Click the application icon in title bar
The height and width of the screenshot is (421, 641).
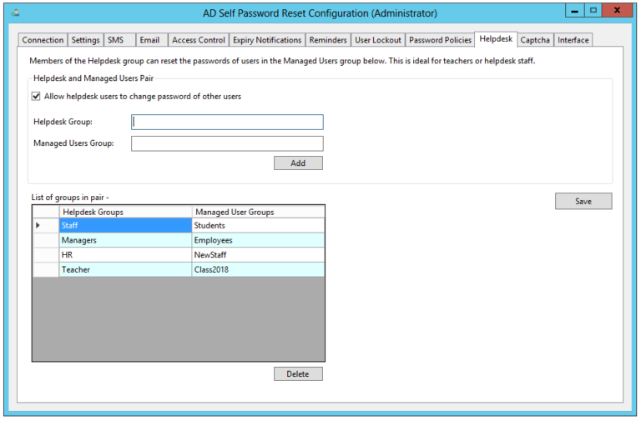click(16, 13)
